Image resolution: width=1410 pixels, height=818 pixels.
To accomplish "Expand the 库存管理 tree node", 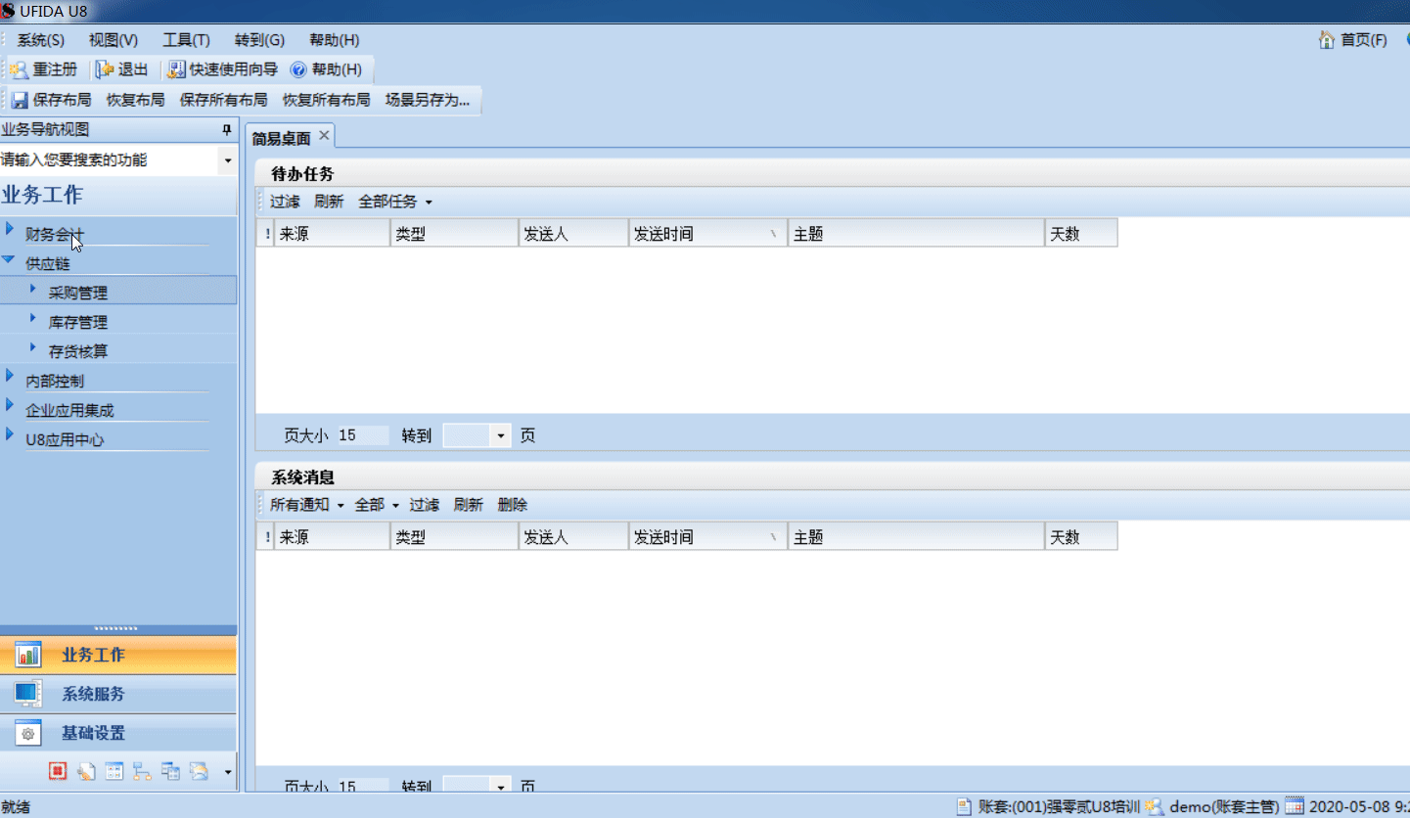I will tap(33, 318).
